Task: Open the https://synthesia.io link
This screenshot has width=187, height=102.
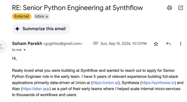Action: click(158, 83)
